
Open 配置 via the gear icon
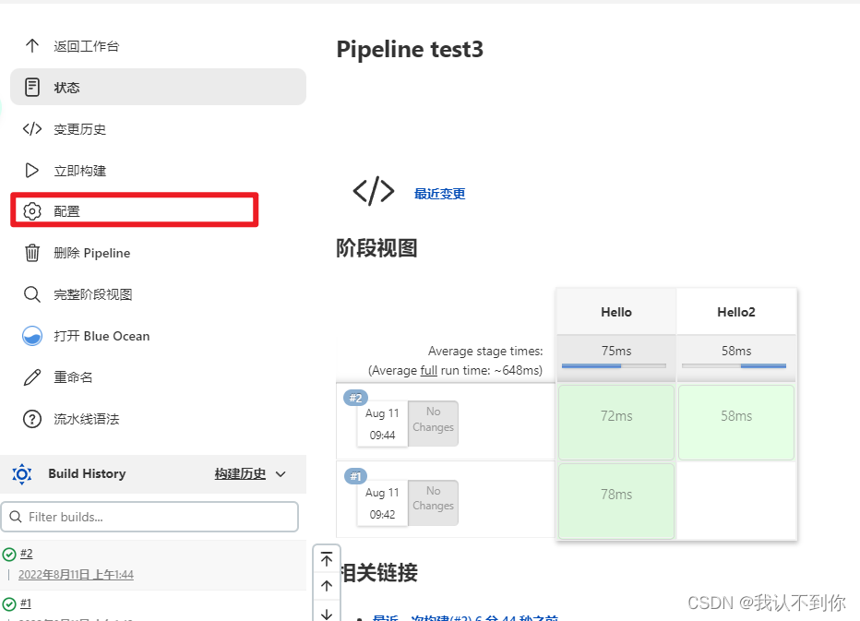point(32,211)
